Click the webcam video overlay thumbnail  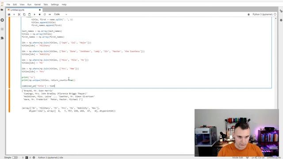(237, 132)
